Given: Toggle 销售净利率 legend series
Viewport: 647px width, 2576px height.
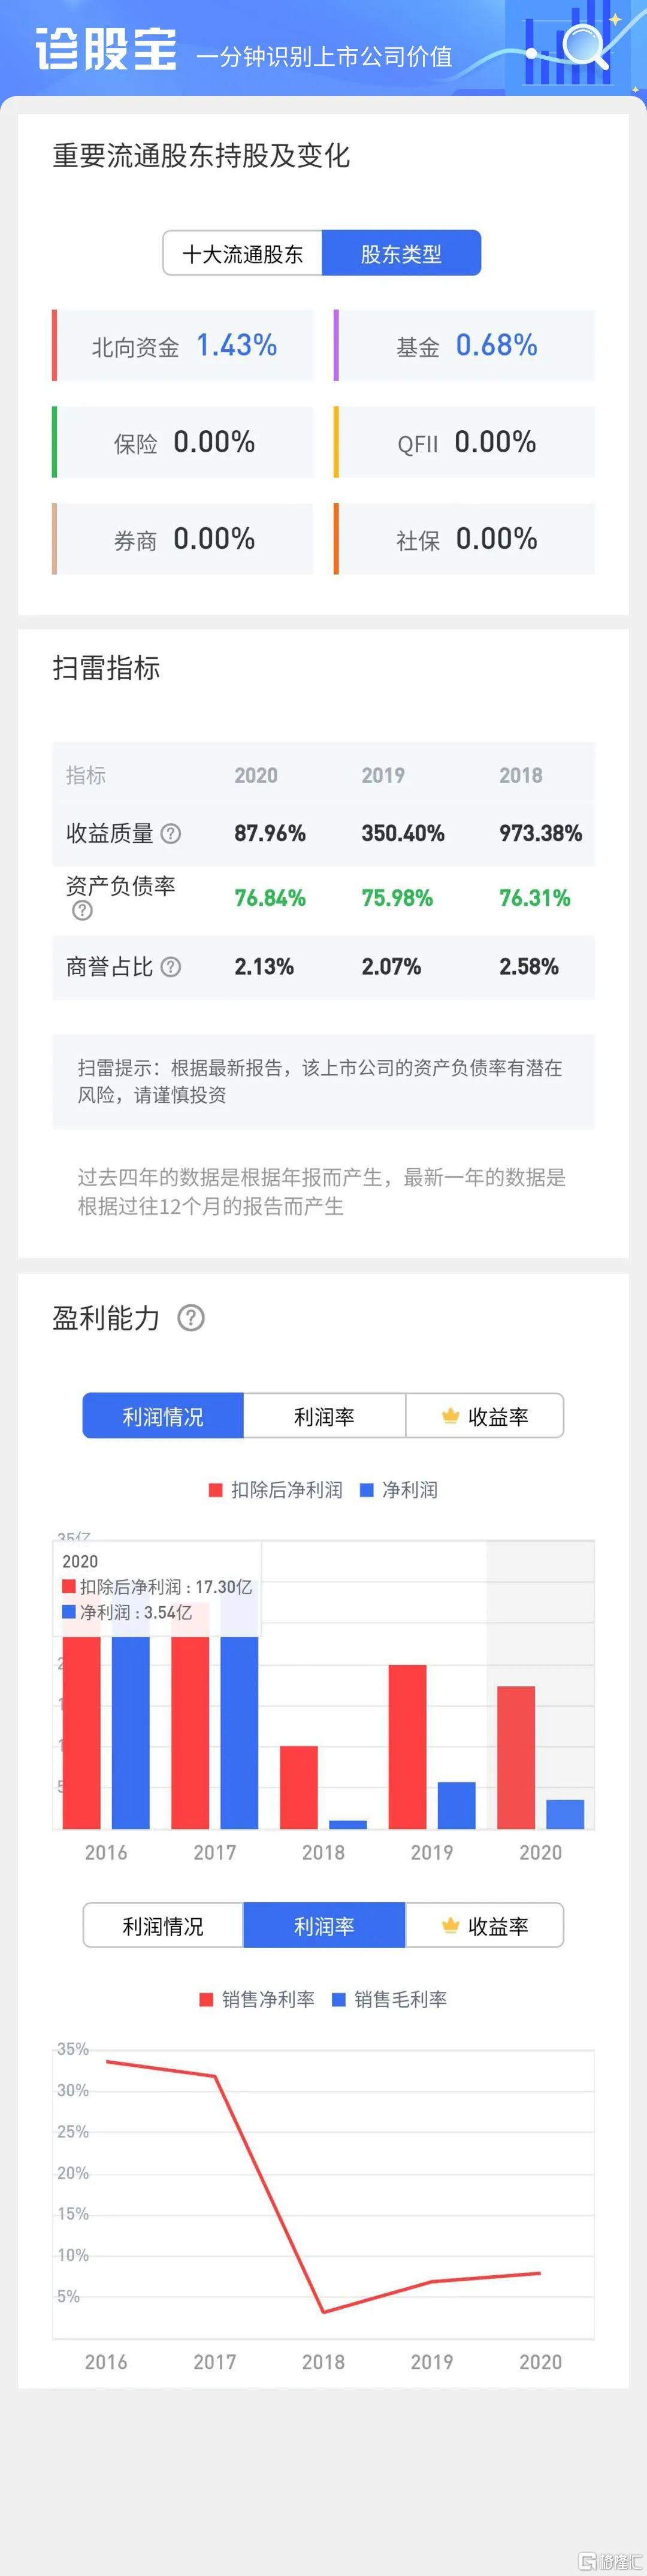Looking at the screenshot, I should click(x=258, y=1999).
